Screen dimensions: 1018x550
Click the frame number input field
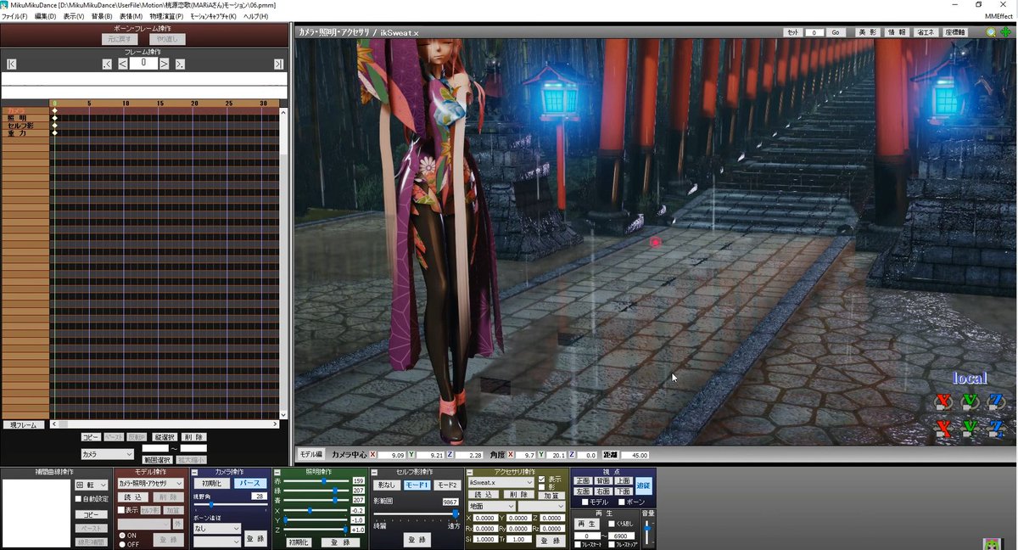(143, 63)
